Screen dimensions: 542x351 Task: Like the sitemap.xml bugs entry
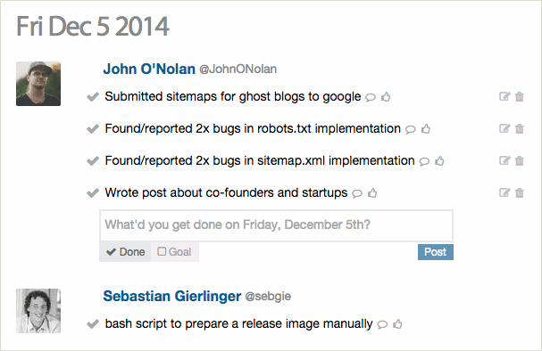tap(439, 161)
